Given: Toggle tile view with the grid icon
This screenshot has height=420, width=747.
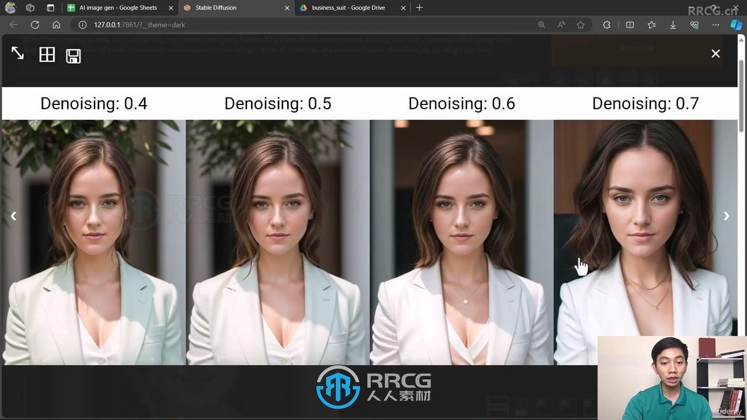Looking at the screenshot, I should pyautogui.click(x=47, y=55).
